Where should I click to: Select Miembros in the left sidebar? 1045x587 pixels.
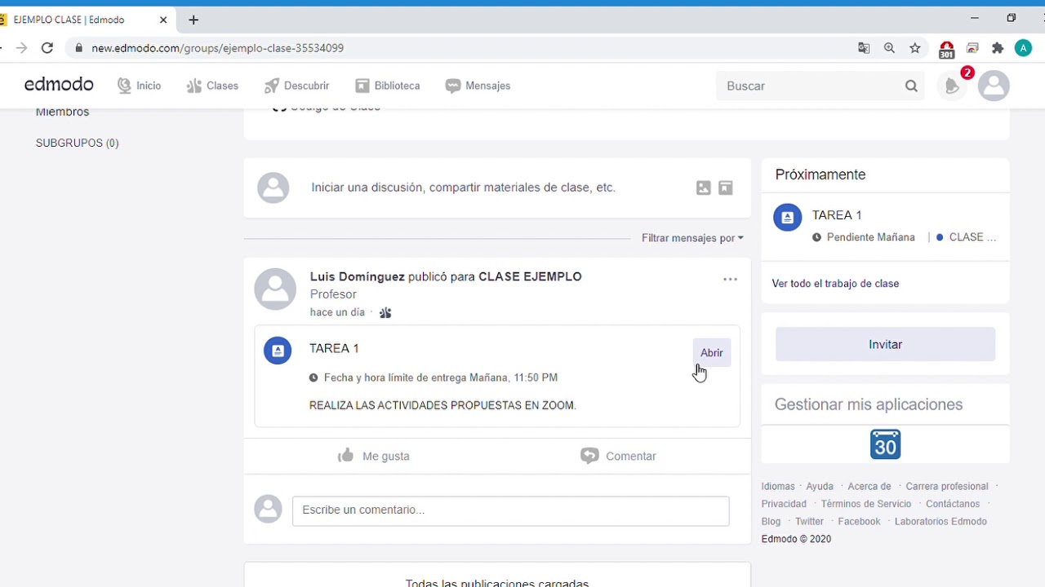pyautogui.click(x=62, y=112)
